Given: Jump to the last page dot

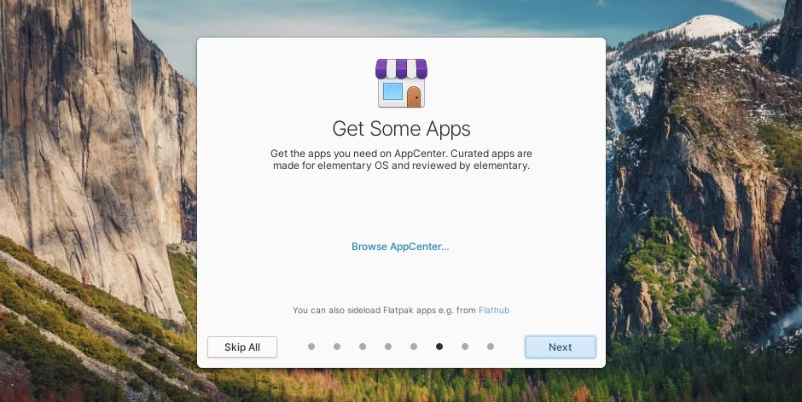Looking at the screenshot, I should [490, 347].
